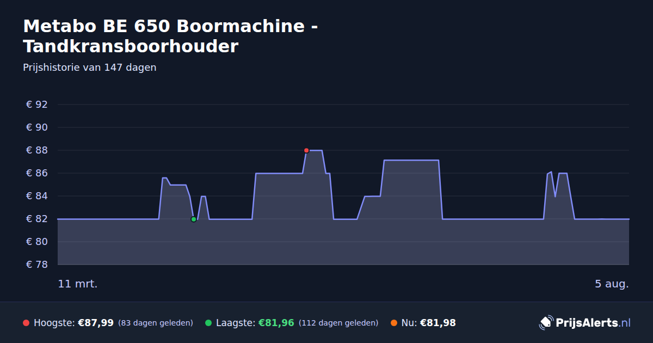Click the € 92 axis label
653x343 pixels.
point(37,105)
